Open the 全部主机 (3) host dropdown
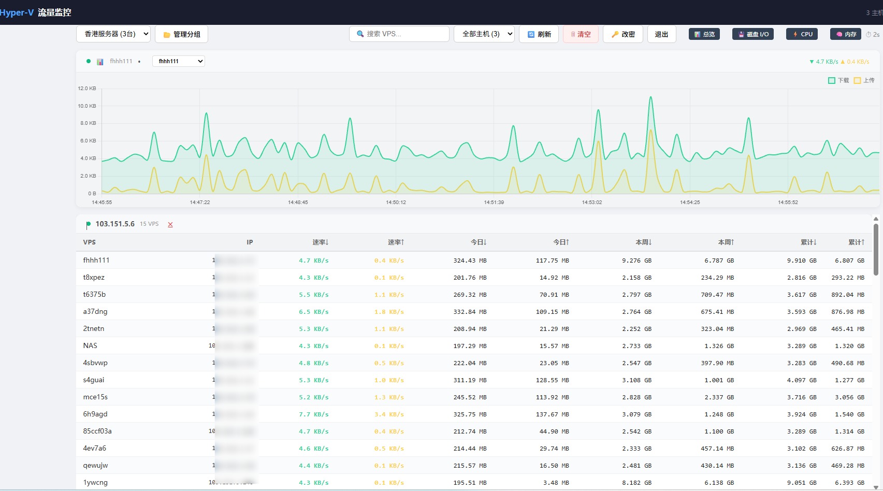 [484, 34]
